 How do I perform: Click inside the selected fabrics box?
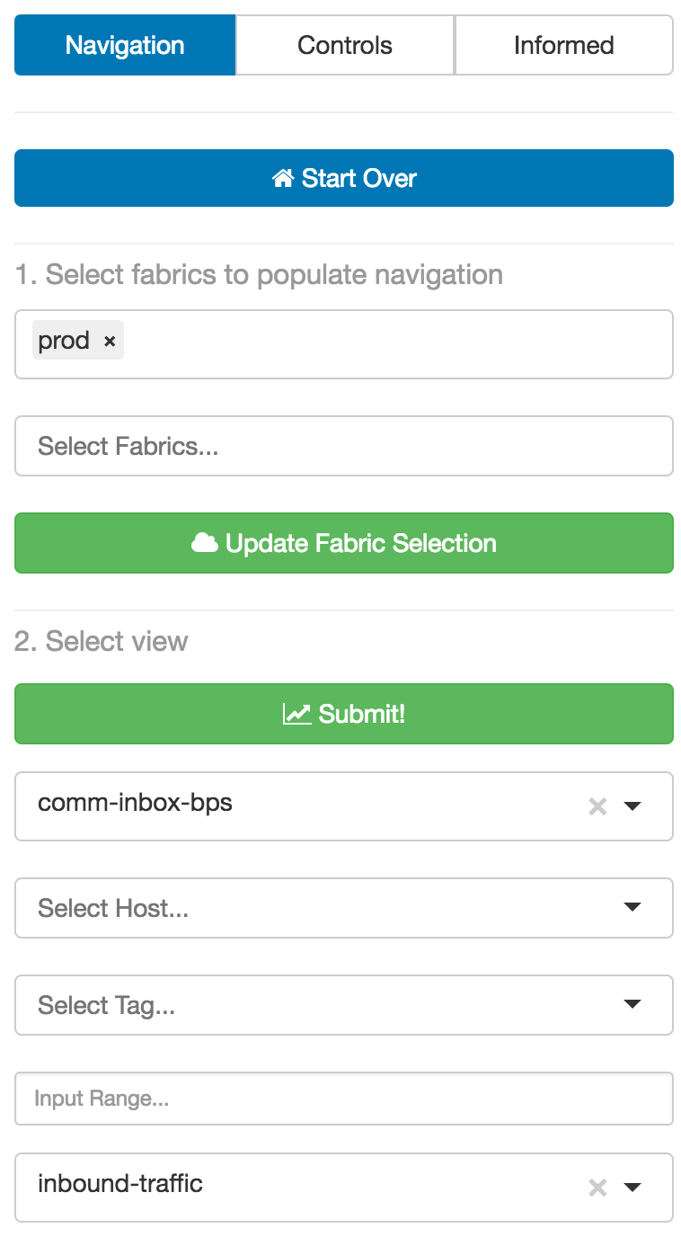[395, 344]
